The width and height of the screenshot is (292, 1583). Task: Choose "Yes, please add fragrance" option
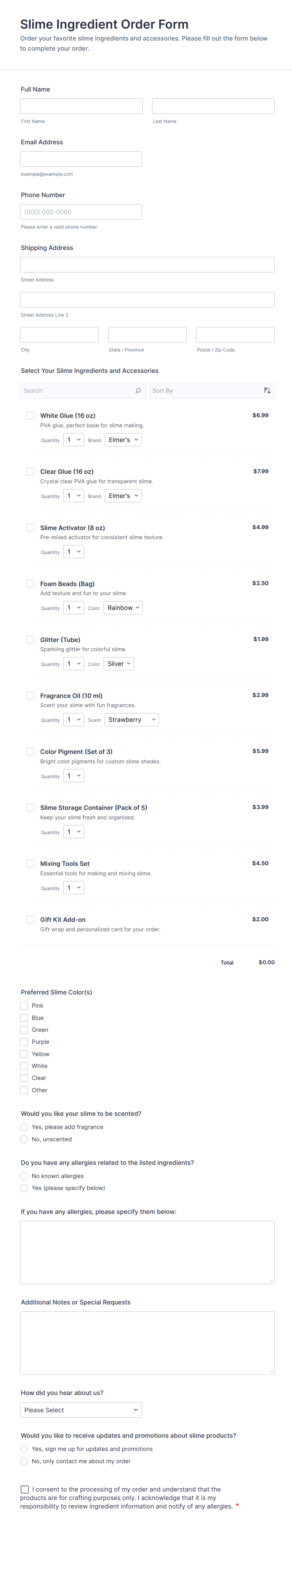click(x=24, y=1127)
